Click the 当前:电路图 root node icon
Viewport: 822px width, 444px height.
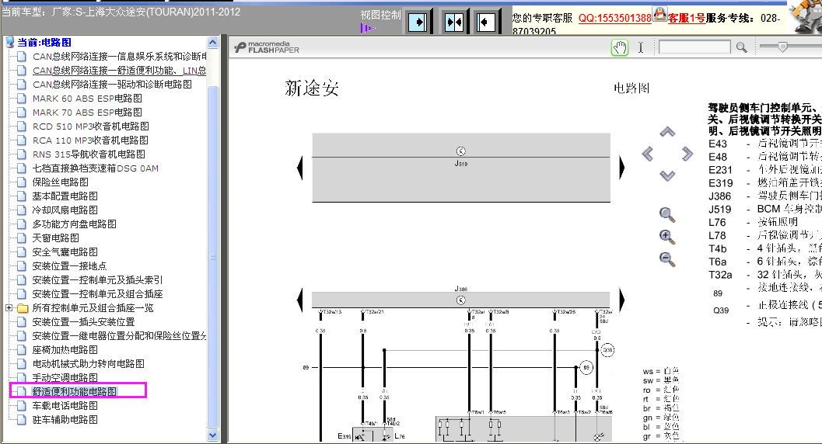coord(9,43)
